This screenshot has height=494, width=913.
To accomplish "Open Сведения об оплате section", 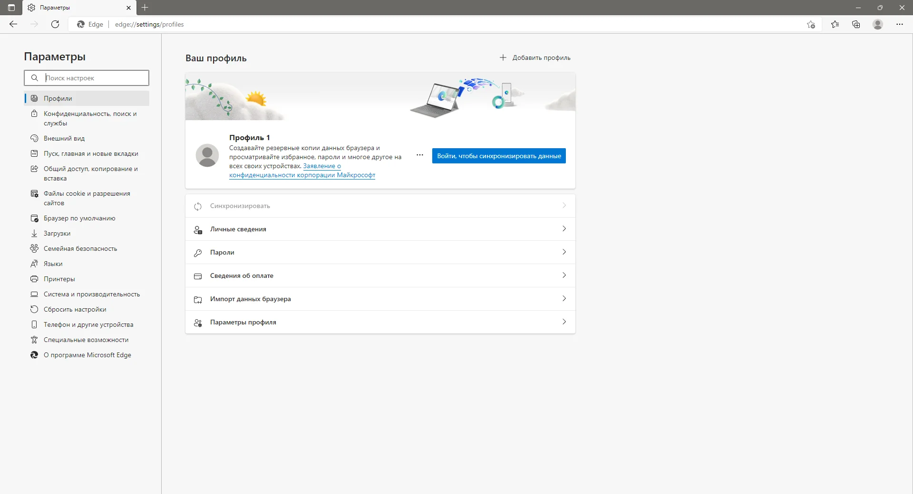I will (x=380, y=275).
